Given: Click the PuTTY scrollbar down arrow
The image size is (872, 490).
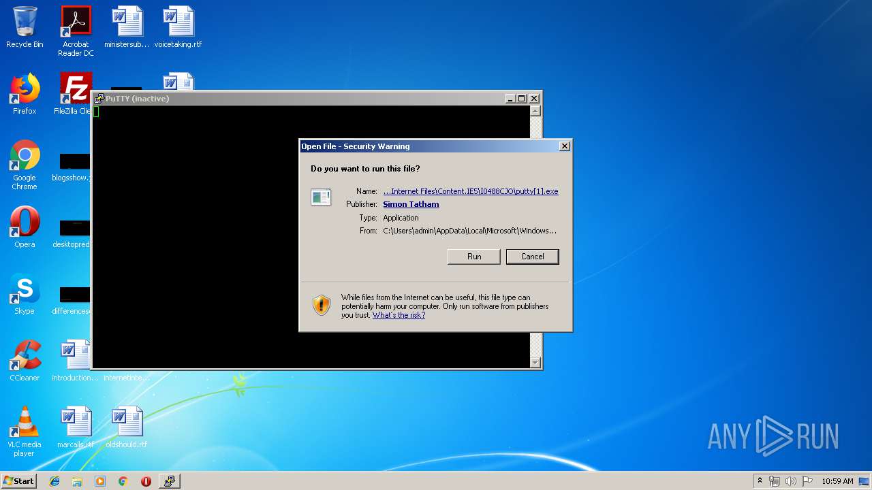Looking at the screenshot, I should (535, 363).
